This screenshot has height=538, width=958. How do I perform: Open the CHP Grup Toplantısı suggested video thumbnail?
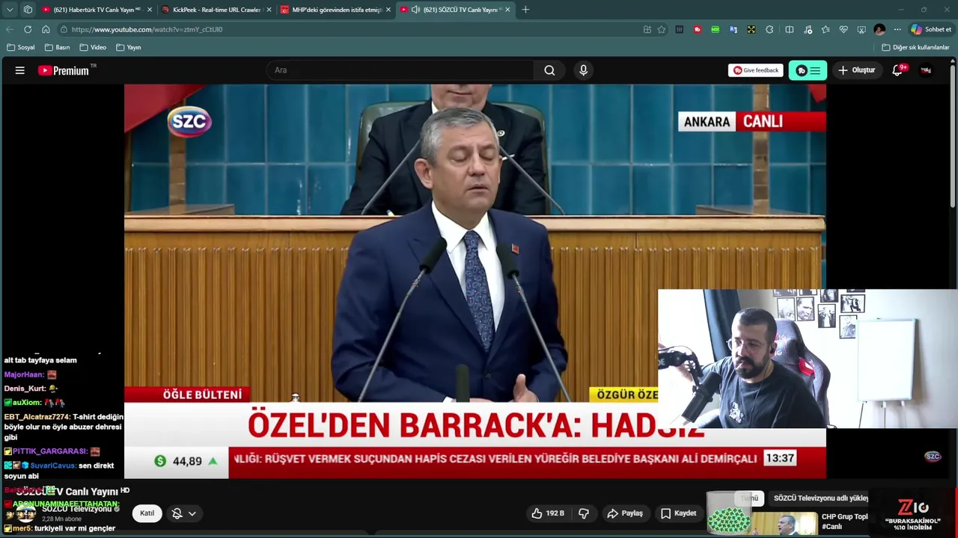[x=784, y=523]
